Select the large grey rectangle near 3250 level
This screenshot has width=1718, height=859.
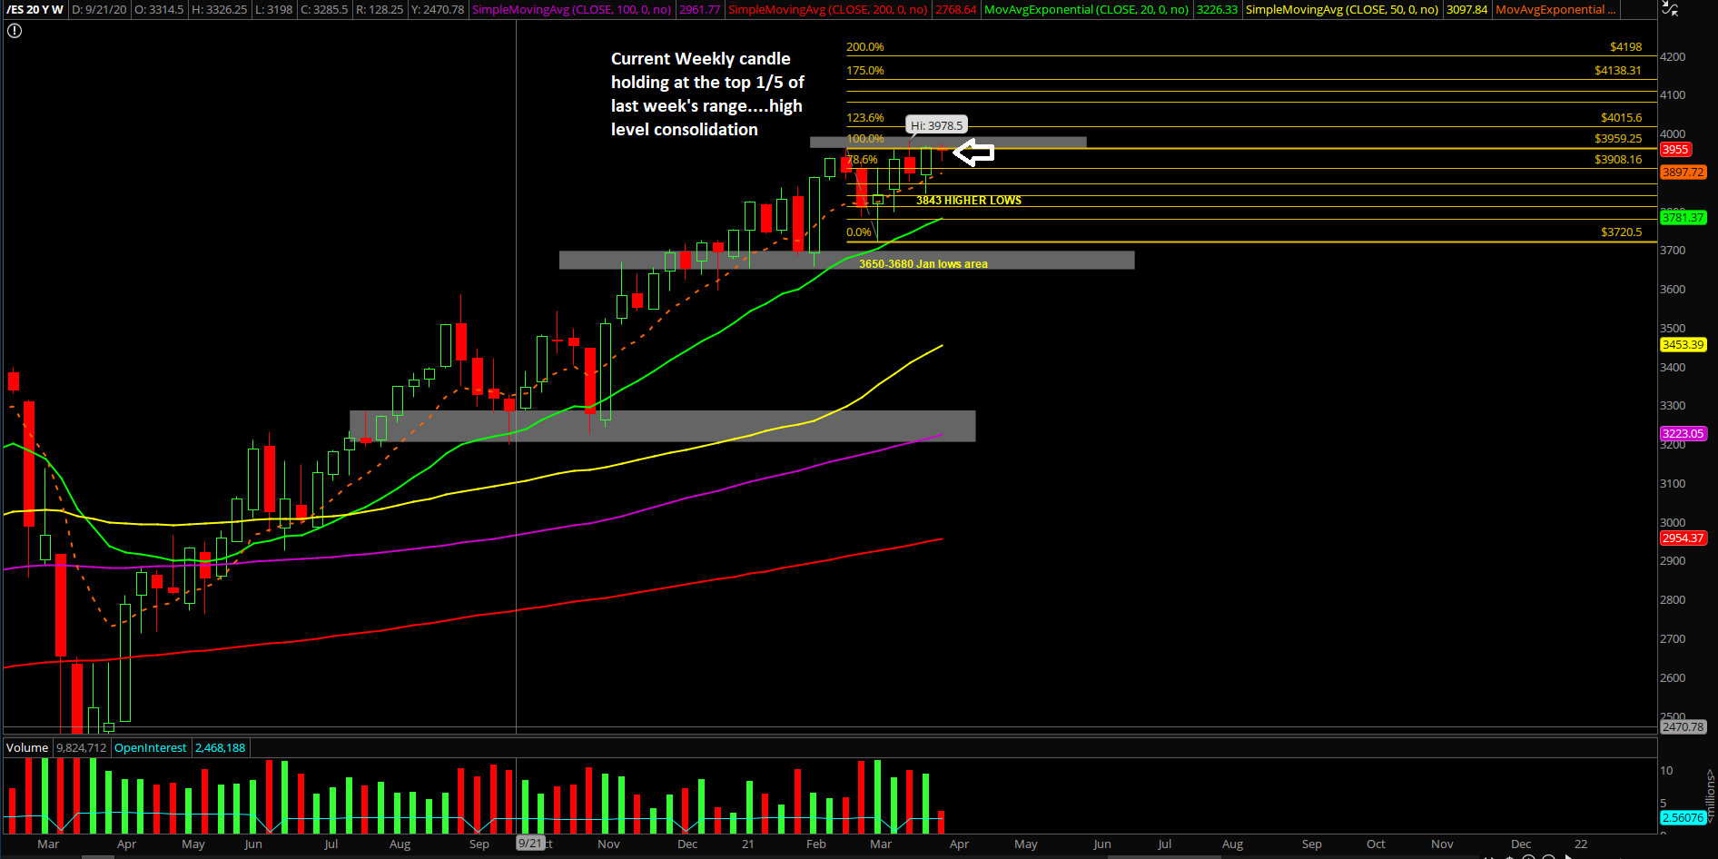[x=662, y=426]
